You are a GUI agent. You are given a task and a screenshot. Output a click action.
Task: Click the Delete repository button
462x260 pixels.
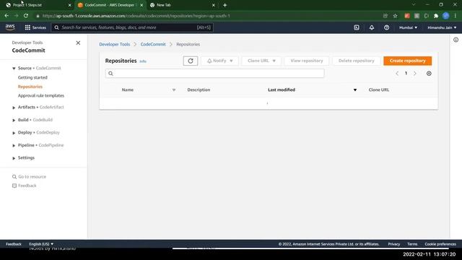point(356,61)
